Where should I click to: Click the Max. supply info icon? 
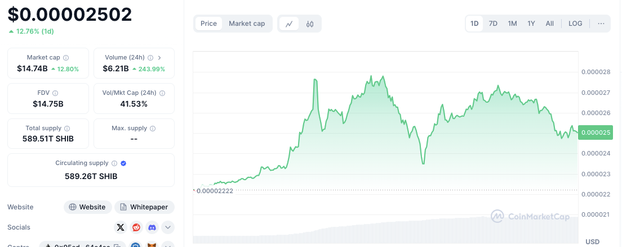(153, 129)
